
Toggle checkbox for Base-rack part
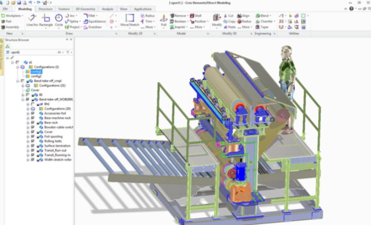click(x=33, y=122)
